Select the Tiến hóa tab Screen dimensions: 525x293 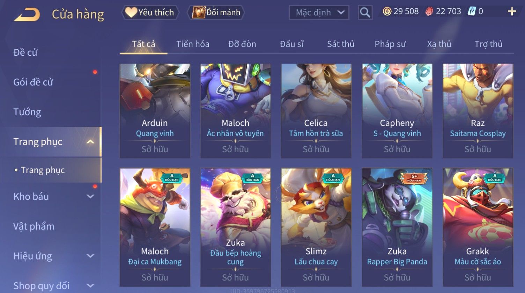click(193, 44)
